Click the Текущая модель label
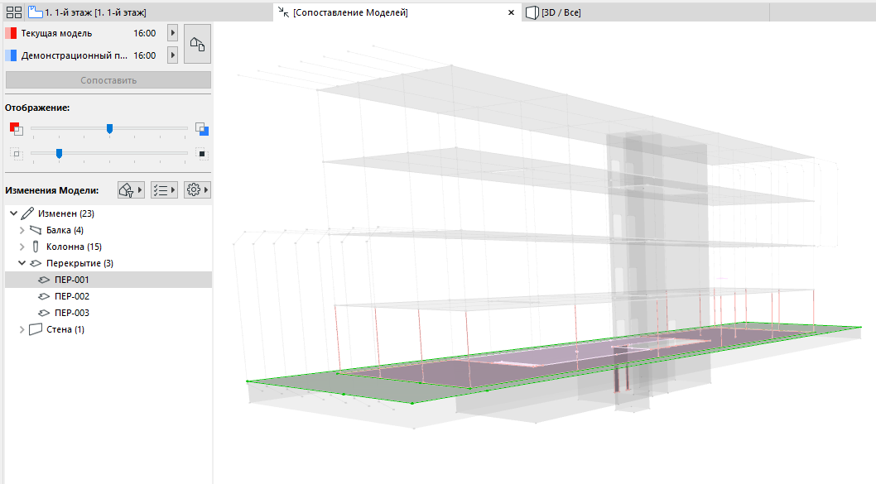Image resolution: width=876 pixels, height=484 pixels. point(56,33)
